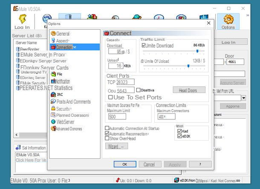Click the Click Here For Version link
This screenshot has width=260, height=189.
point(31,160)
